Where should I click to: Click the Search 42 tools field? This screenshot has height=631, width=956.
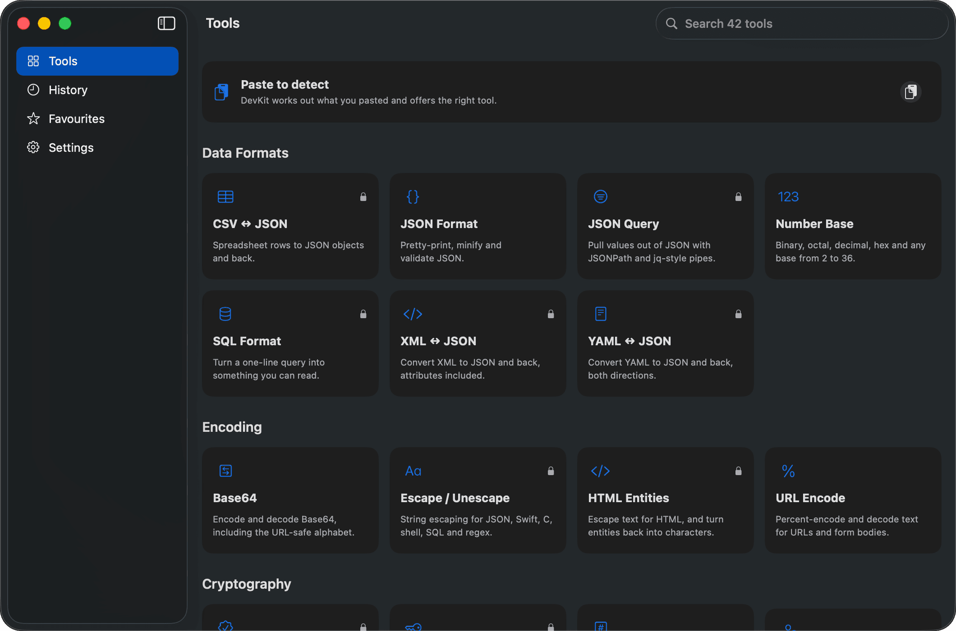801,24
